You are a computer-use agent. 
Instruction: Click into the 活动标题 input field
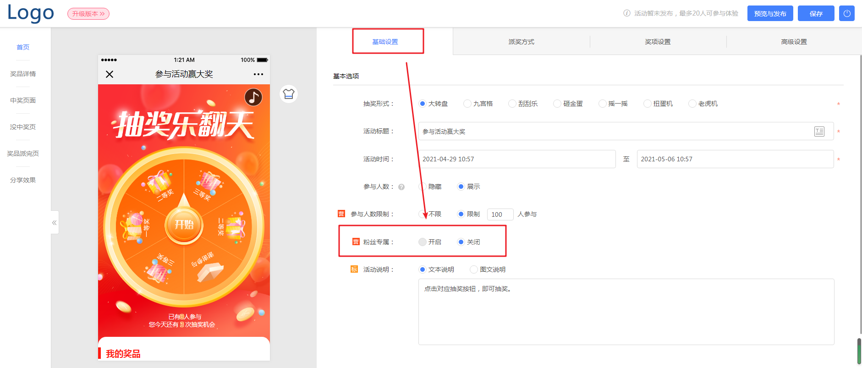click(626, 131)
